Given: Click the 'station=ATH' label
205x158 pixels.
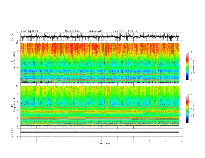Looking at the screenshot, I should [x=96, y=31].
